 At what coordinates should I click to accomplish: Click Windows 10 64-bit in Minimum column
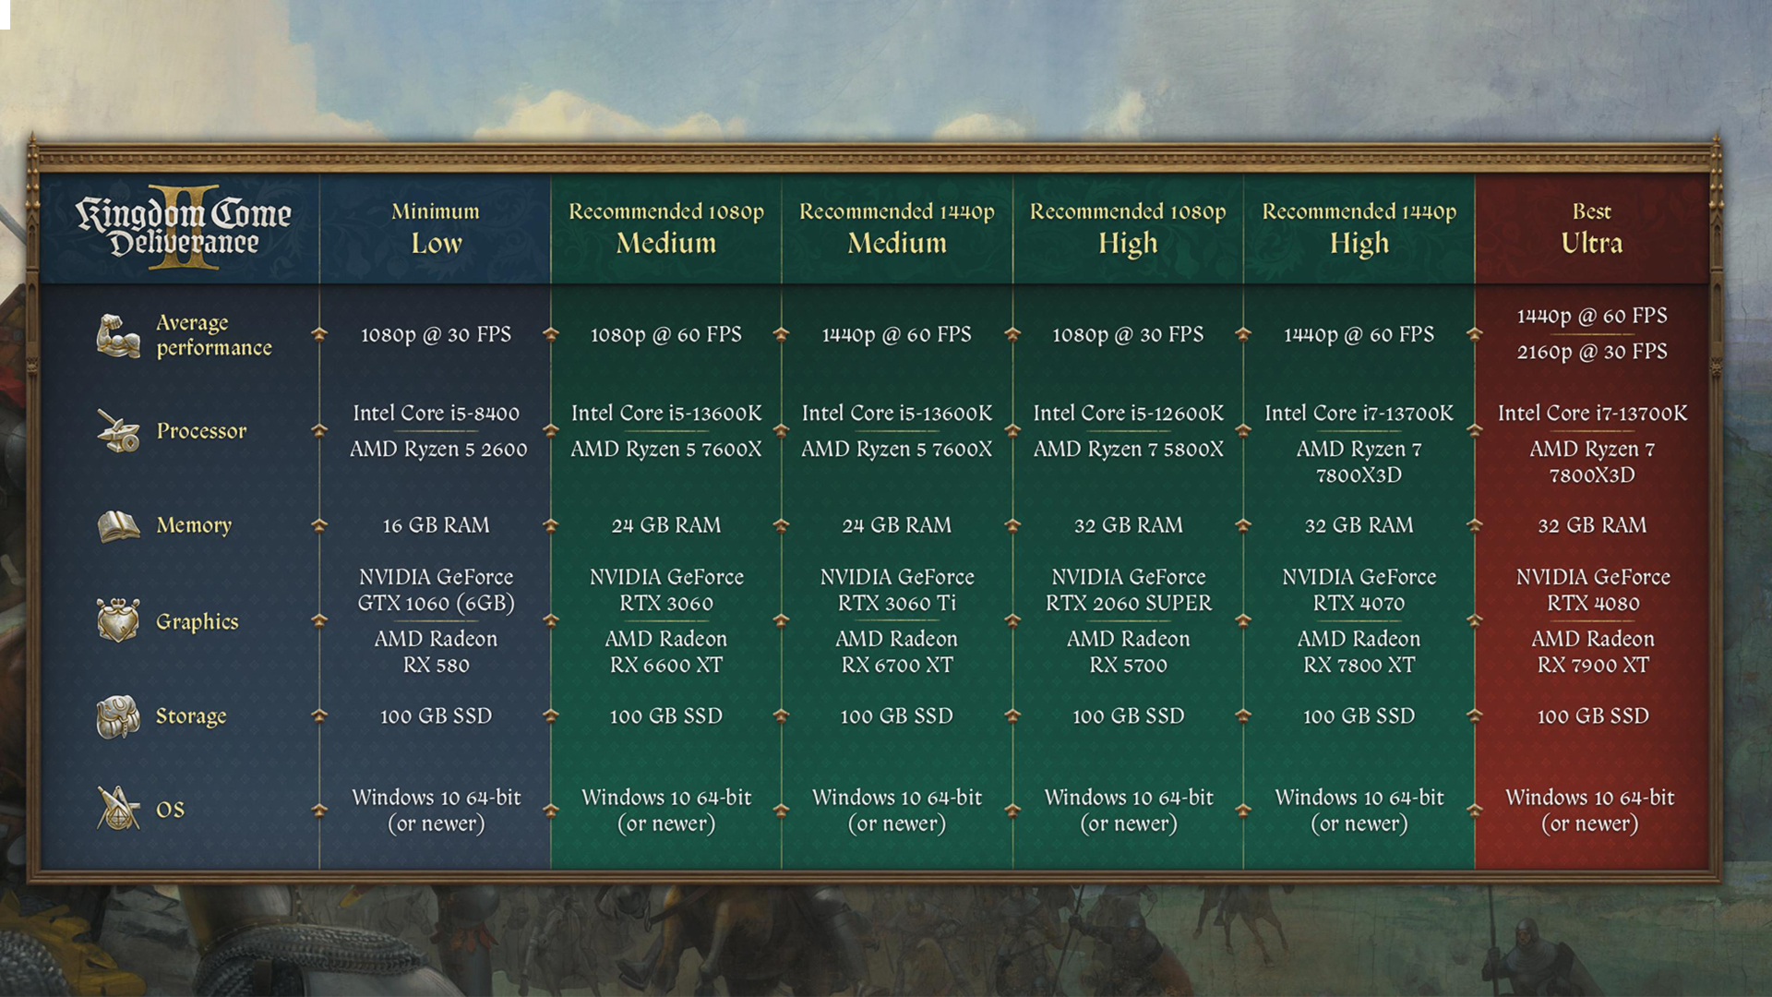(x=436, y=798)
